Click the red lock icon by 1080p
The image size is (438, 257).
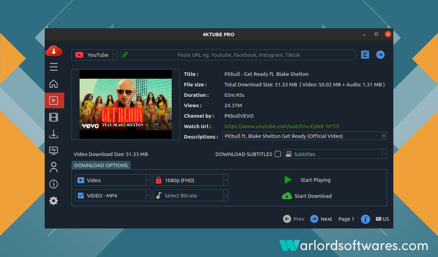tap(159, 180)
